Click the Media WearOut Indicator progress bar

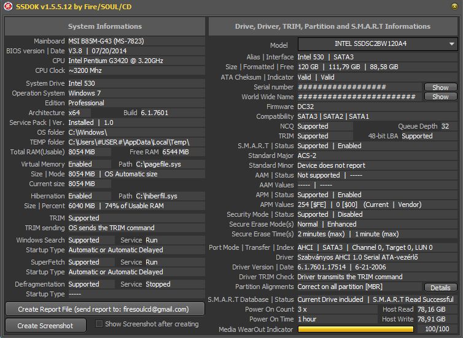[x=356, y=329]
